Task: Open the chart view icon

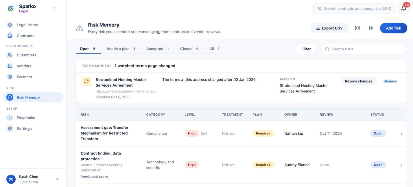Action: [x=371, y=28]
